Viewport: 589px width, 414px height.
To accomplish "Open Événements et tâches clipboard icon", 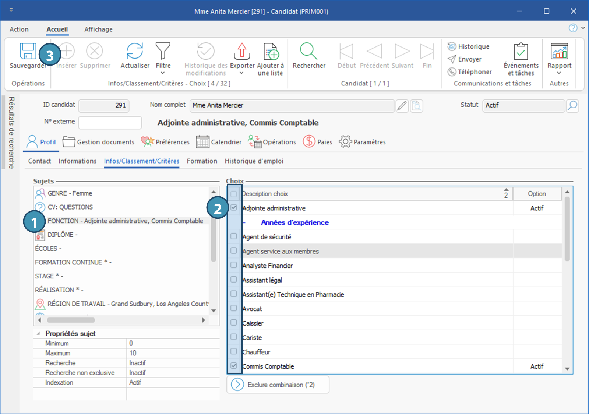I will (x=521, y=51).
